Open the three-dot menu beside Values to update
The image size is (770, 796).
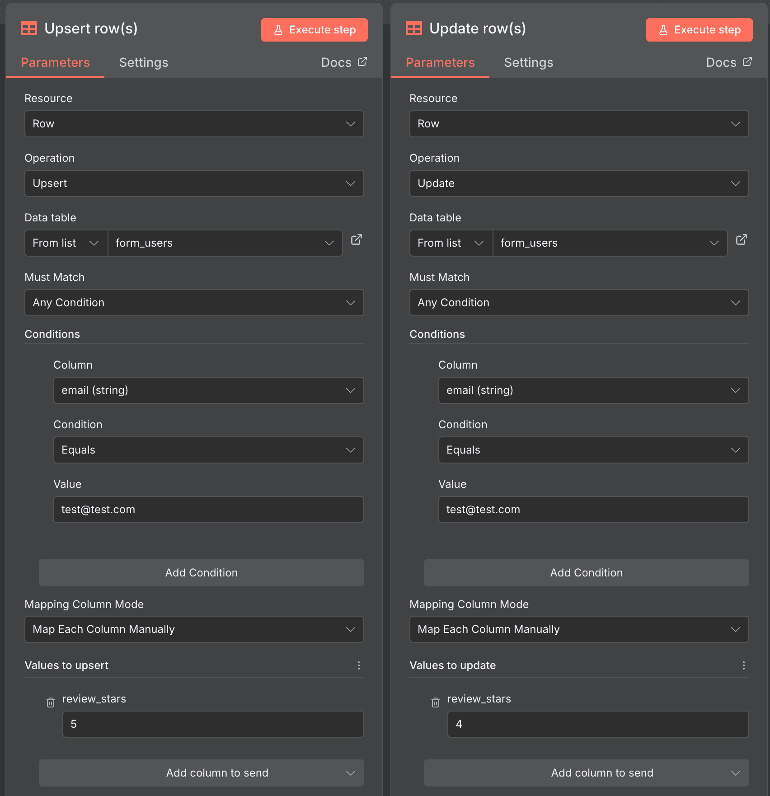point(744,665)
